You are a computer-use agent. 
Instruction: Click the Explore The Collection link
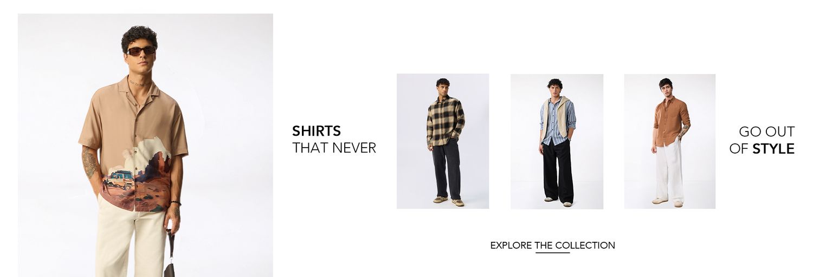pos(552,246)
